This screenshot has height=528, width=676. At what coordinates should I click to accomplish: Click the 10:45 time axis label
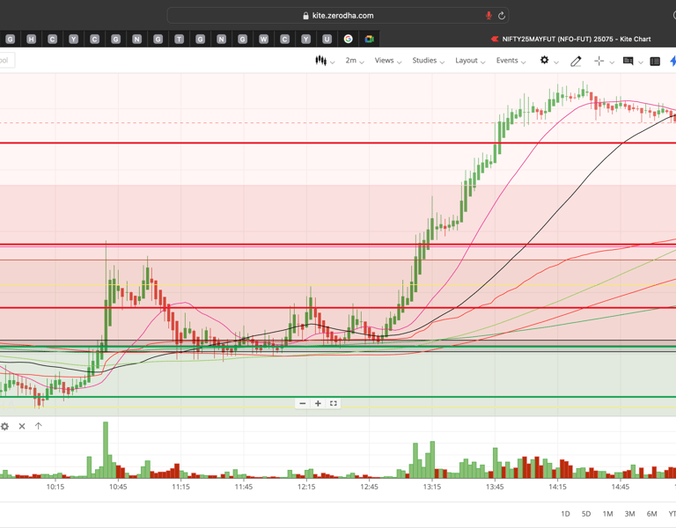click(x=118, y=487)
